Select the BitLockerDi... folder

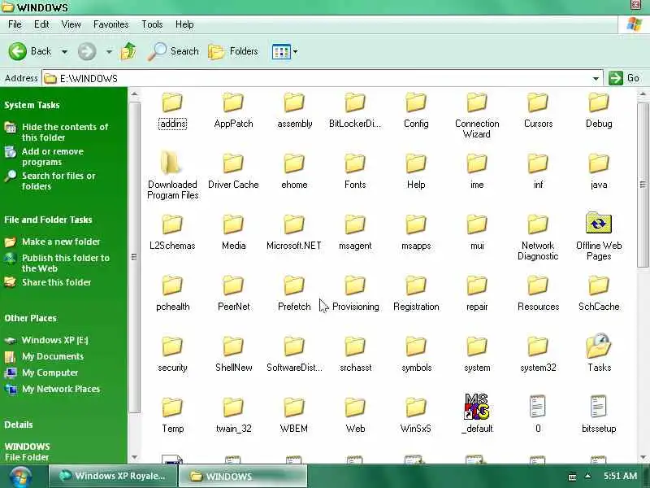(355, 111)
